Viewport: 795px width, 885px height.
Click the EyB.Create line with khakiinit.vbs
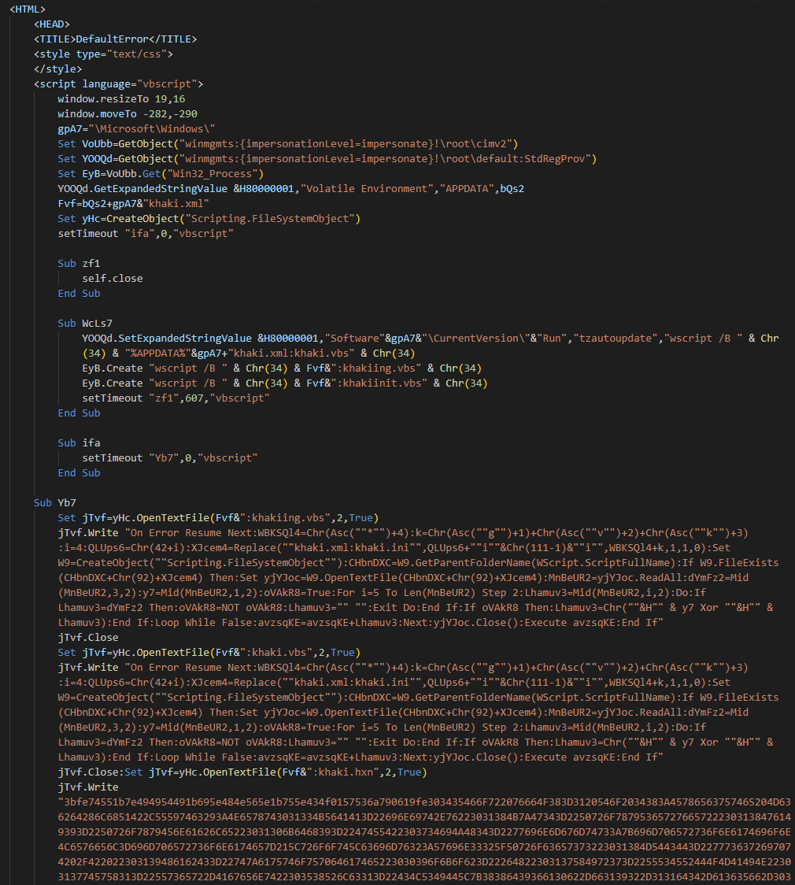click(x=285, y=383)
